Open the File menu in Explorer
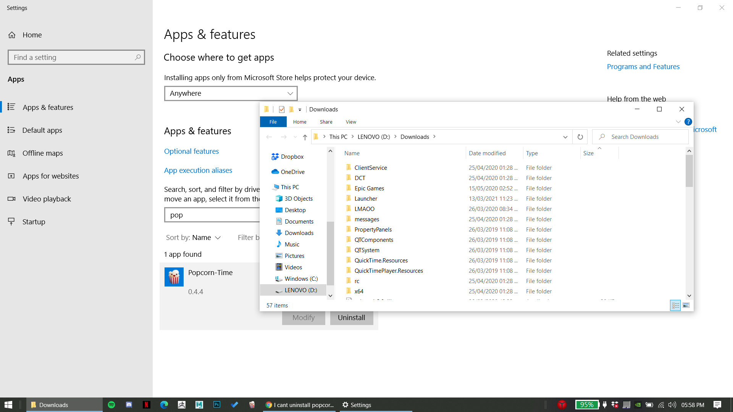Screen dimensions: 733x412 coord(273,122)
